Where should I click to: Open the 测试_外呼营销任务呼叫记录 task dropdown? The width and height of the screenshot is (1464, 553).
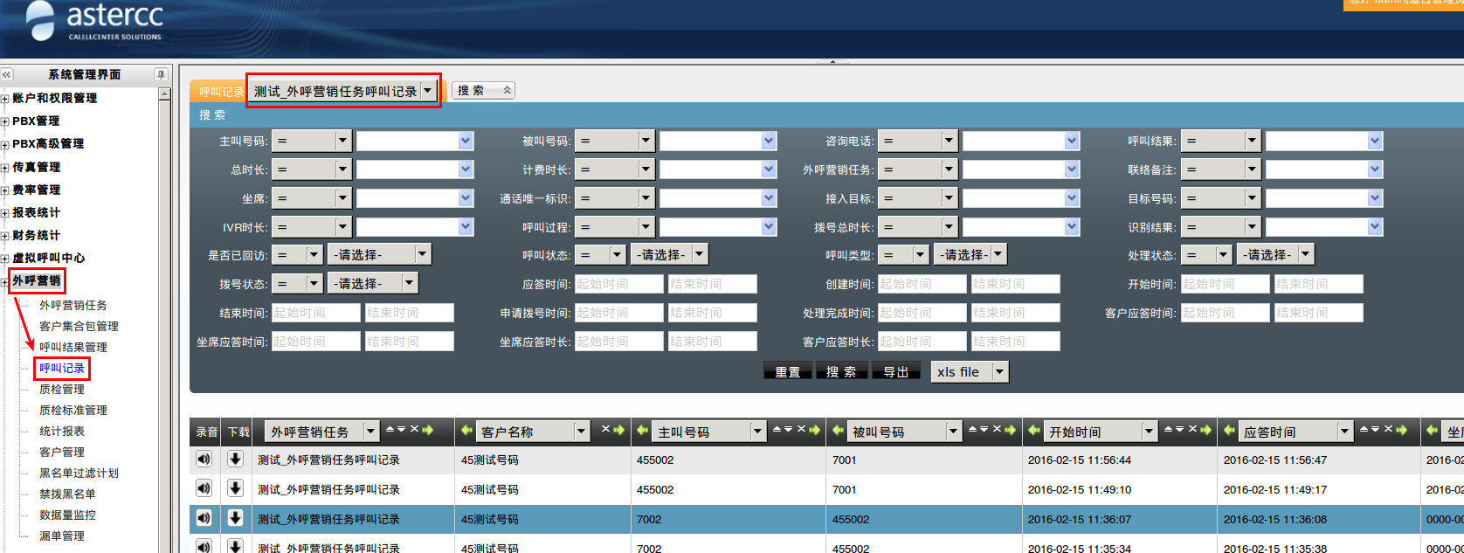pos(427,91)
